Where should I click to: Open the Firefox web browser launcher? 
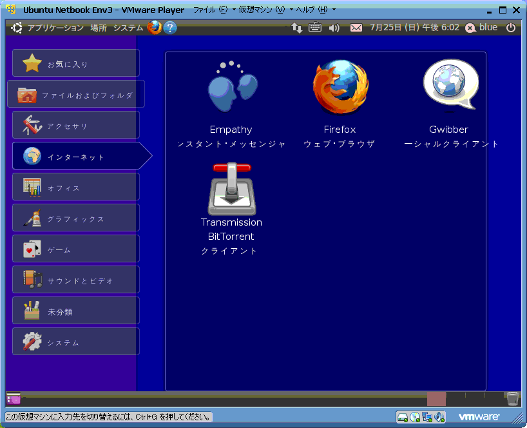(x=340, y=104)
